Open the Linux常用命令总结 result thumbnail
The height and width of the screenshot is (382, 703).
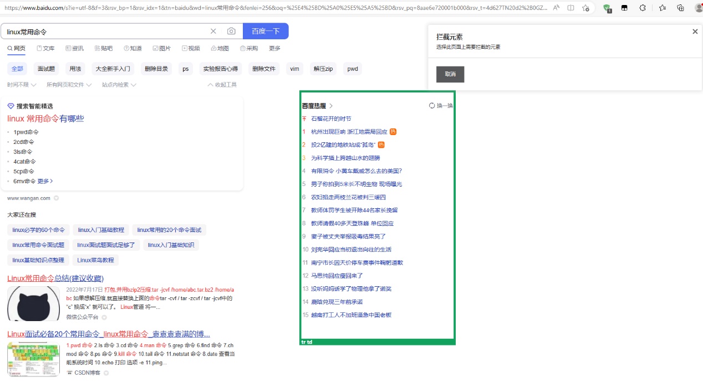(x=33, y=303)
